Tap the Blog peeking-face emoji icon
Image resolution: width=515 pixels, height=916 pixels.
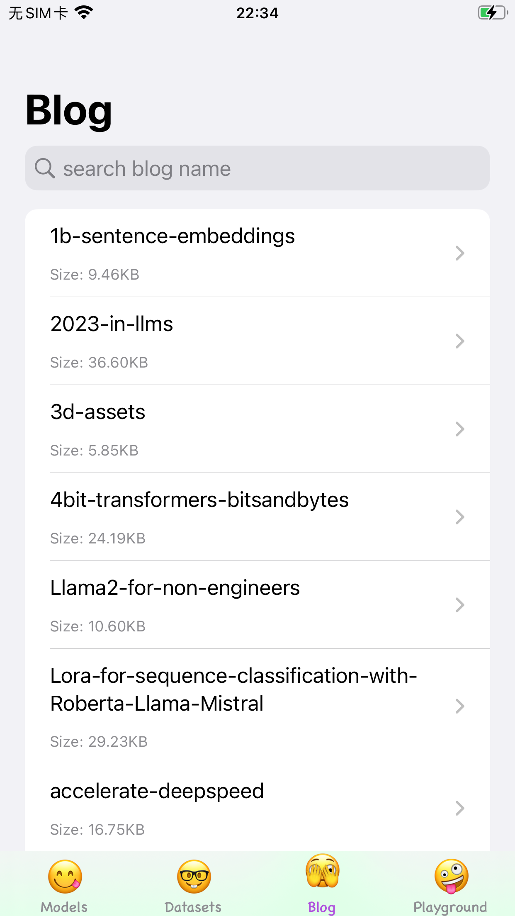(322, 871)
